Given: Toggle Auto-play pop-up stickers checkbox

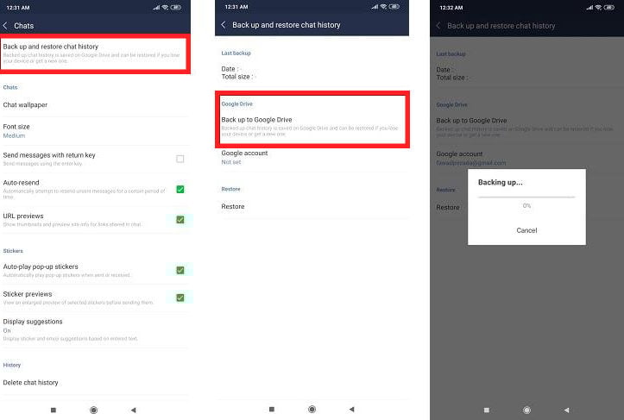Looking at the screenshot, I should (180, 270).
